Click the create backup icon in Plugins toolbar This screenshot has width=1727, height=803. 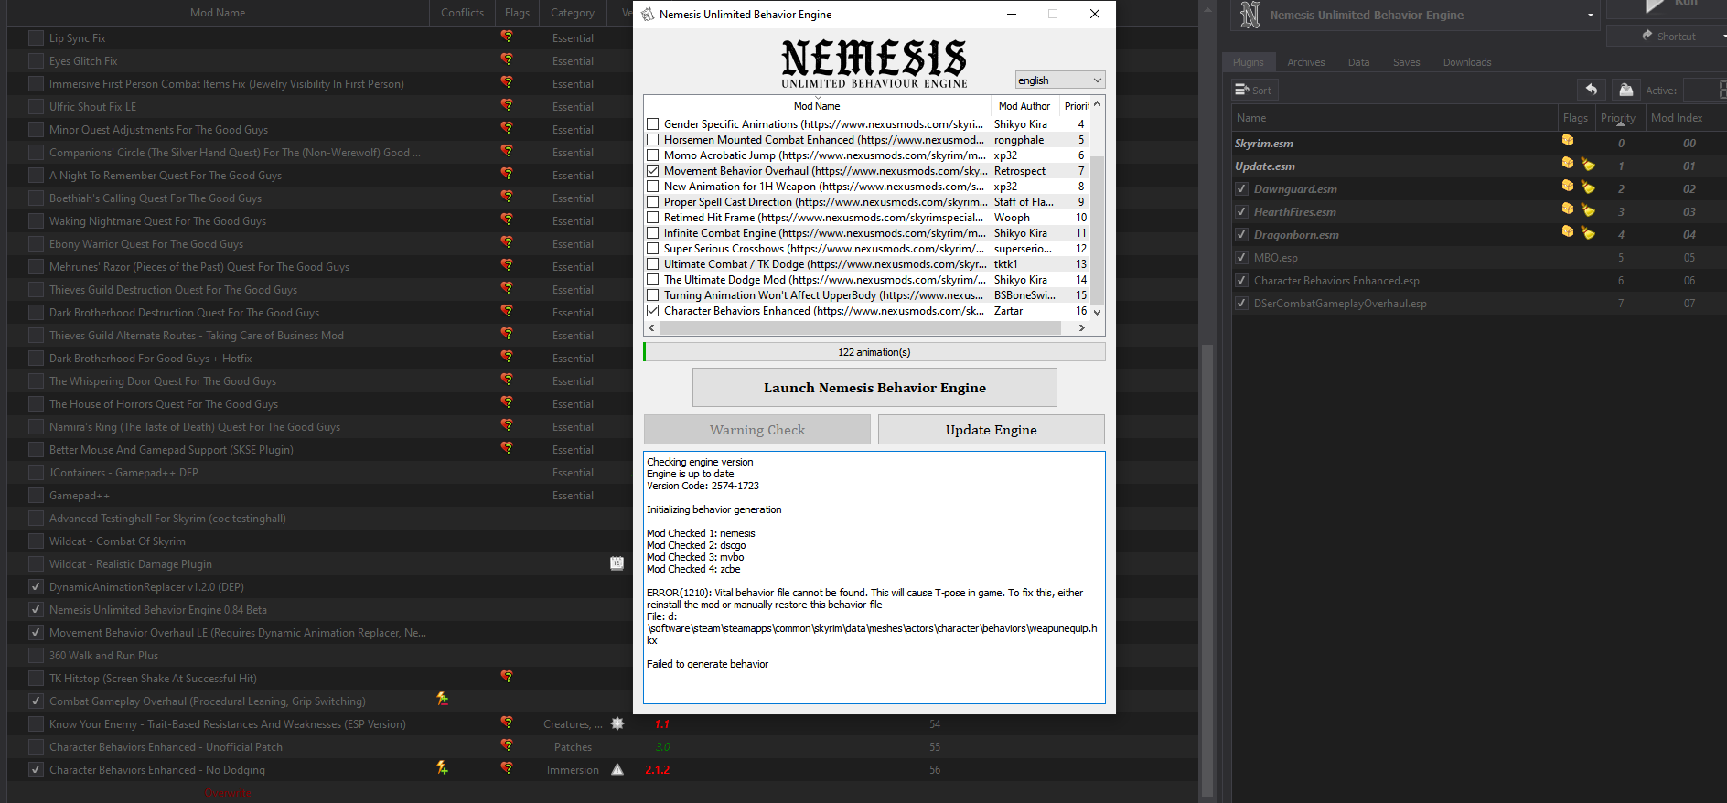pyautogui.click(x=1625, y=90)
